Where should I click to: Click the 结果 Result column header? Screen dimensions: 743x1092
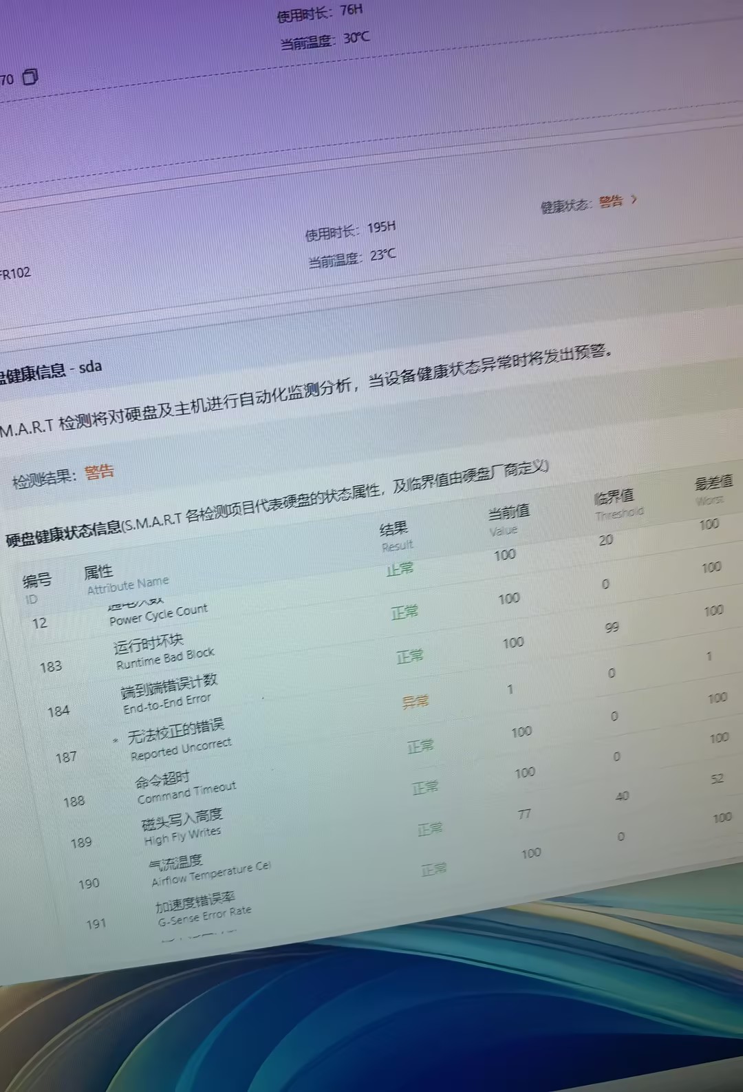[x=396, y=537]
